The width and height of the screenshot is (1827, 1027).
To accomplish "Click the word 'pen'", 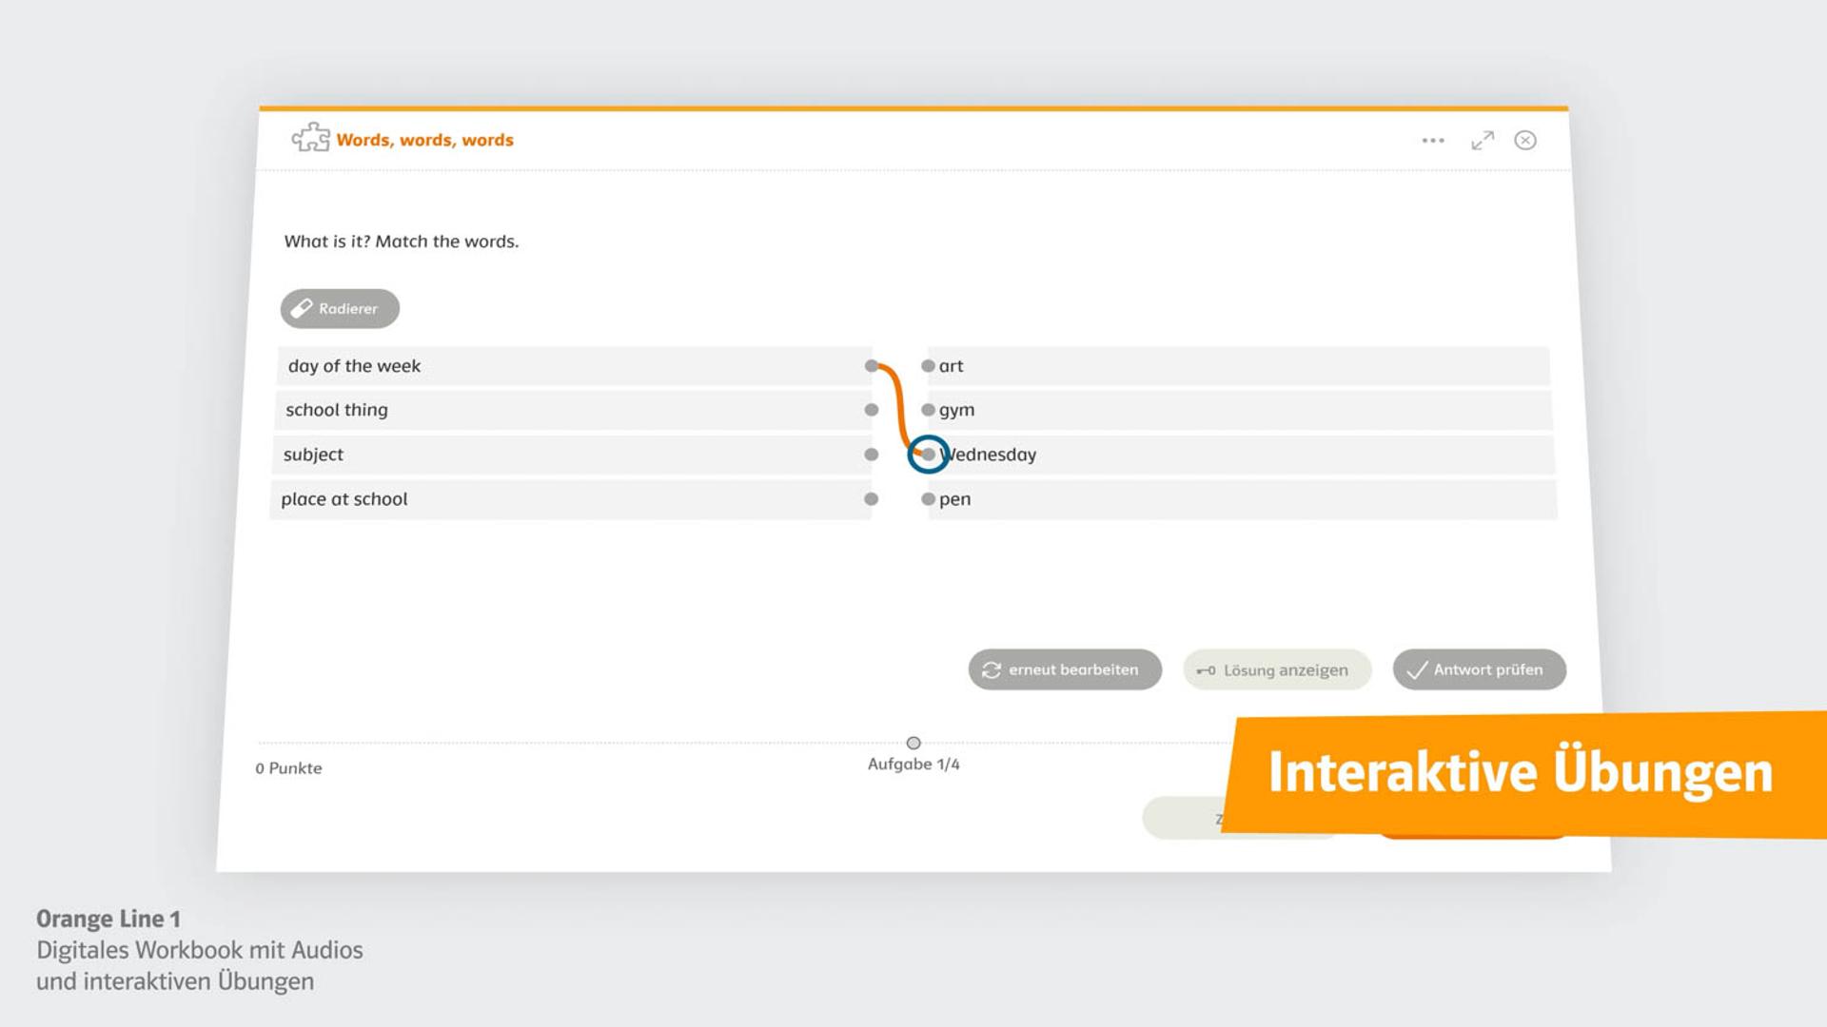I will coord(954,500).
